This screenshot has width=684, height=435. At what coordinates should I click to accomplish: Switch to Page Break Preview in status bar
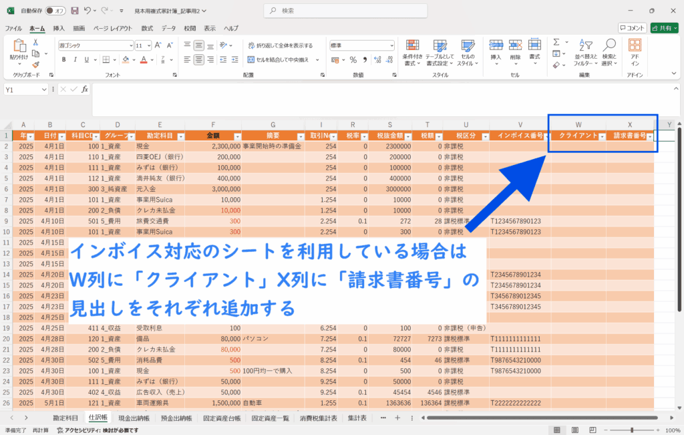[x=592, y=430]
